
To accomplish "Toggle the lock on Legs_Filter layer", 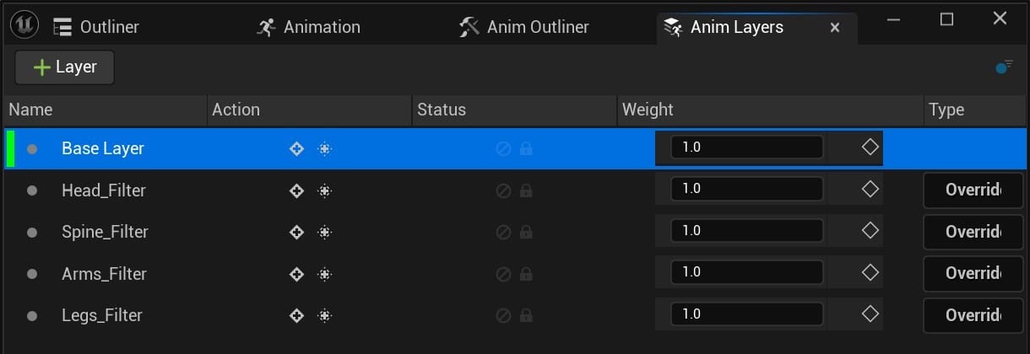I will pyautogui.click(x=526, y=315).
